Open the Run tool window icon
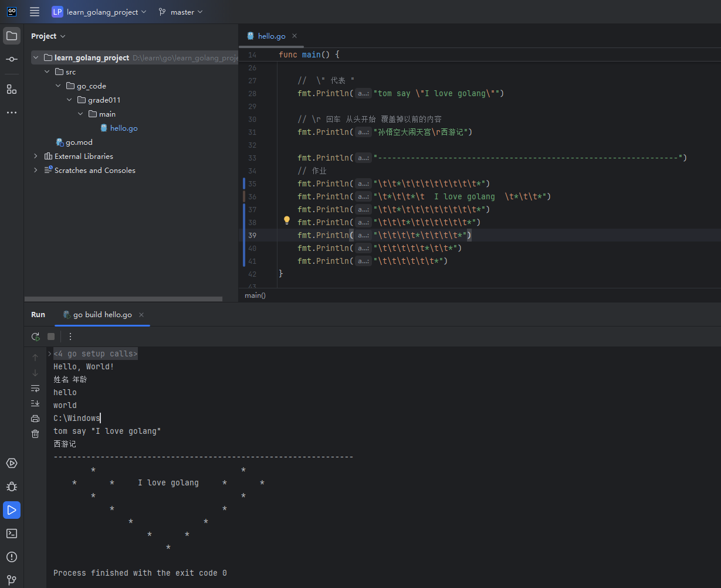The height and width of the screenshot is (588, 721). 12,510
